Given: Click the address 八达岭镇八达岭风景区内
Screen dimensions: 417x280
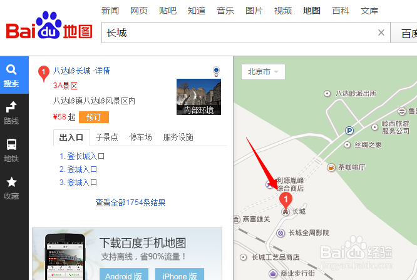Looking at the screenshot, I should [94, 101].
